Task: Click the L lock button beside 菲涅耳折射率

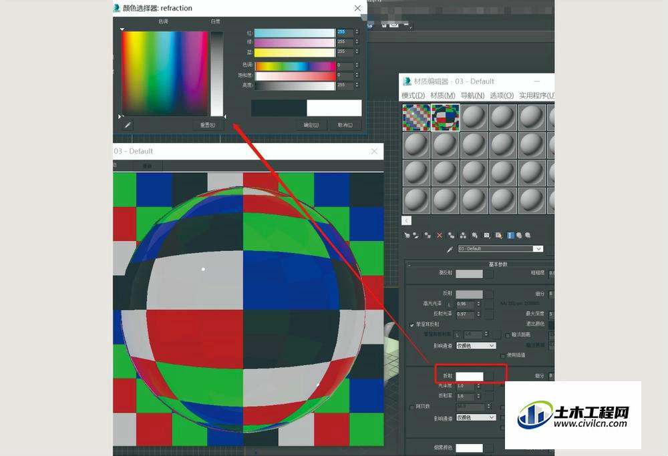Action: coord(458,335)
